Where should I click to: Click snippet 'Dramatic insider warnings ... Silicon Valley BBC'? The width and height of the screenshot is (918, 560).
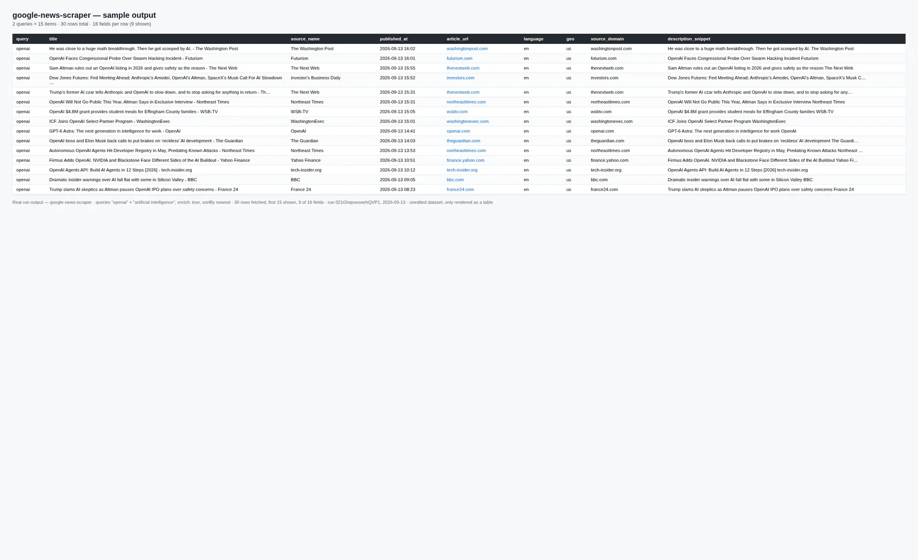[740, 180]
